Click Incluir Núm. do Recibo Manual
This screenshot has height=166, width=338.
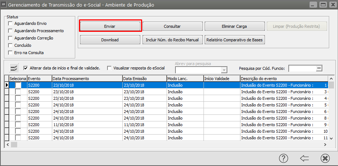(x=172, y=40)
